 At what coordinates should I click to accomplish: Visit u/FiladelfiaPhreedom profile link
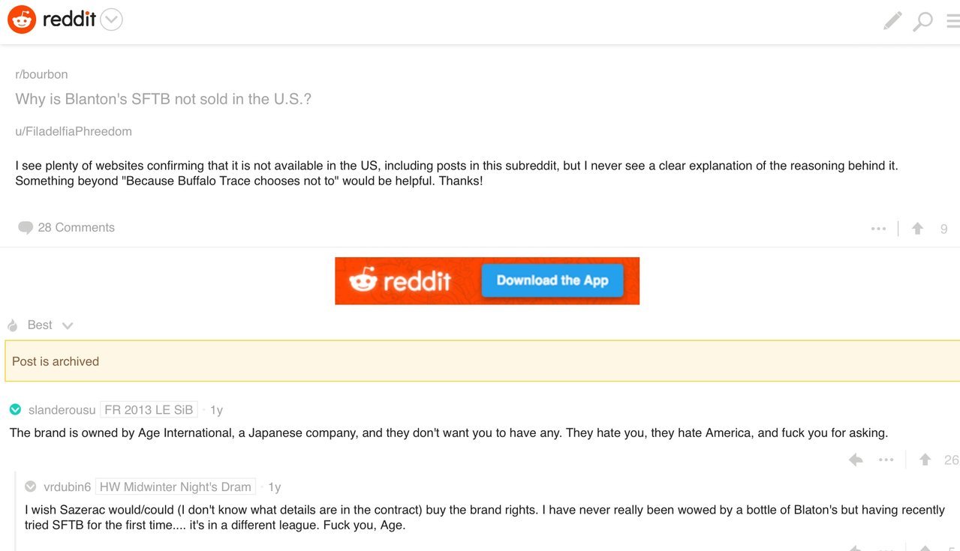tap(74, 131)
